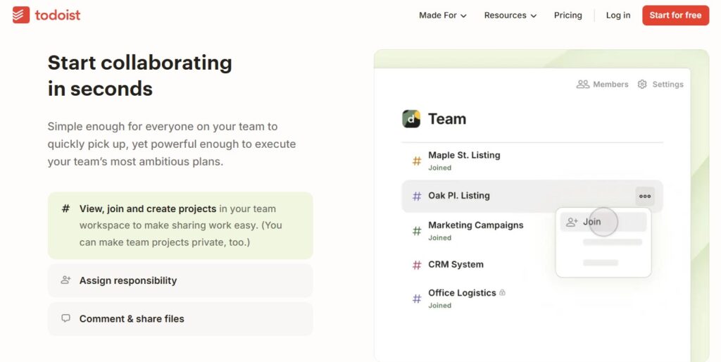This screenshot has width=721, height=362.
Task: Select Join from the context menu
Action: [x=592, y=222]
